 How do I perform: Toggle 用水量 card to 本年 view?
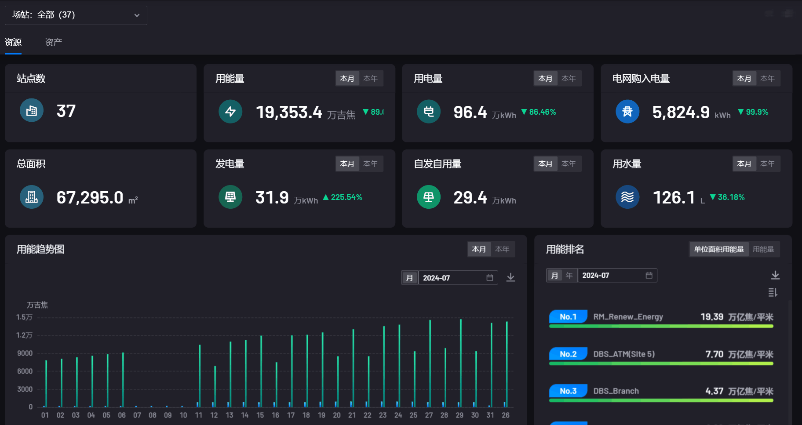click(767, 163)
